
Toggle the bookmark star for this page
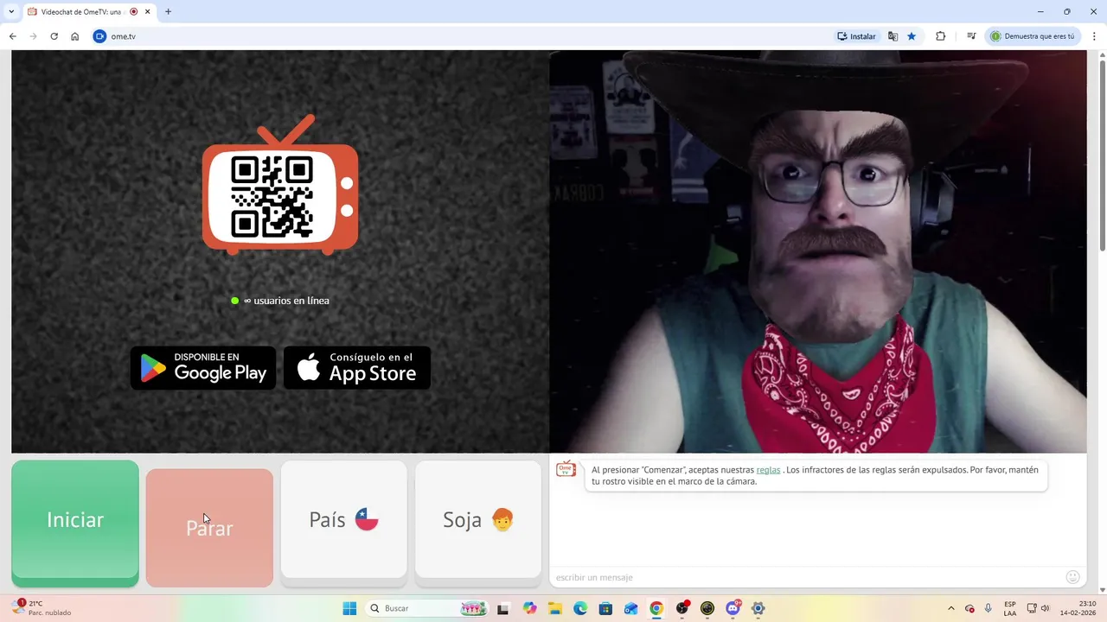[x=912, y=36]
